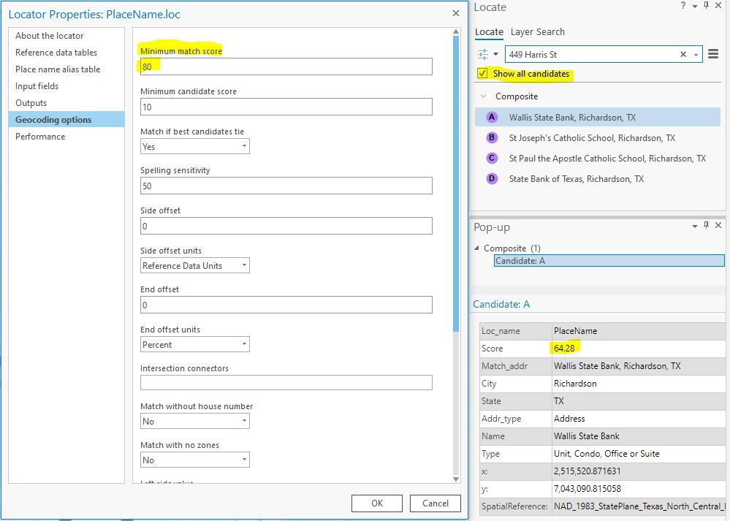The height and width of the screenshot is (521, 730).
Task: Open the Locate pane menu dropdown arrow
Action: click(x=695, y=6)
